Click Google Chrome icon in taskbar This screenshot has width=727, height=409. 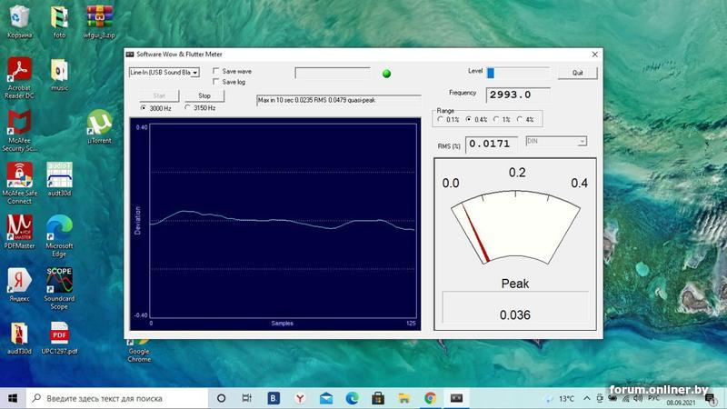tap(430, 398)
